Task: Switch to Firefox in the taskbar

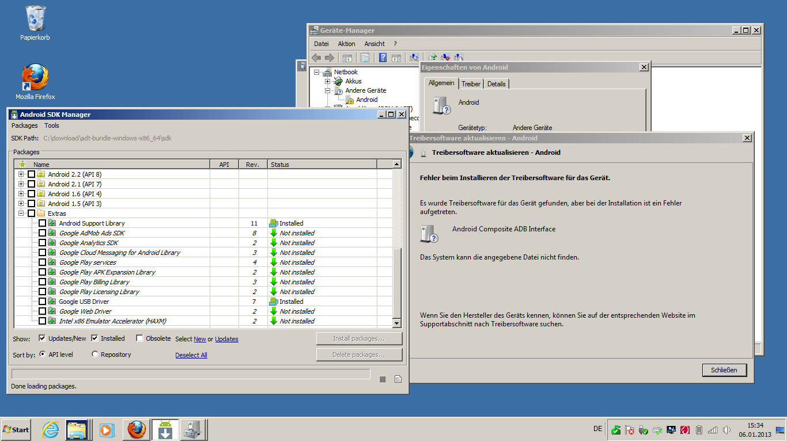Action: point(137,429)
